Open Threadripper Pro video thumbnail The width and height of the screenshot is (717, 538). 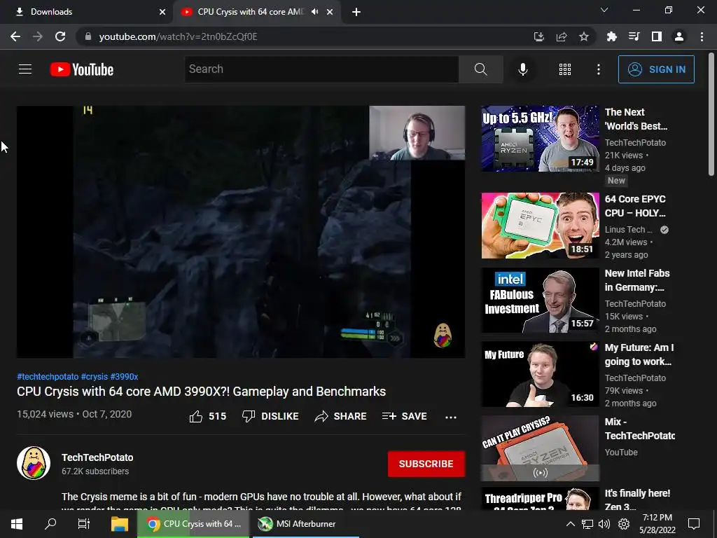pos(540,499)
